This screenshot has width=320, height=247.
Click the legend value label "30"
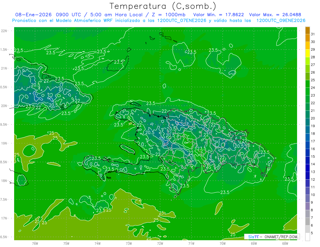click(x=313, y=42)
